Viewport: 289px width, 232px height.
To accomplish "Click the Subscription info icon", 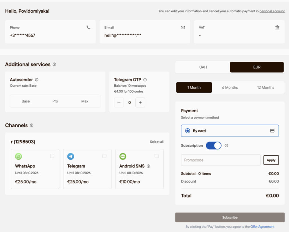I will point(226,146).
